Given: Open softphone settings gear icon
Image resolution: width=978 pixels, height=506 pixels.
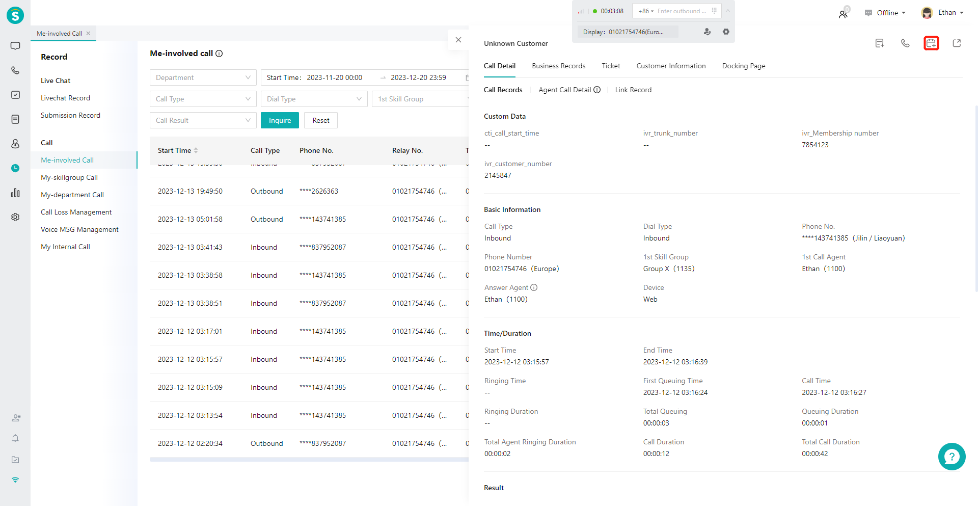Looking at the screenshot, I should point(726,32).
